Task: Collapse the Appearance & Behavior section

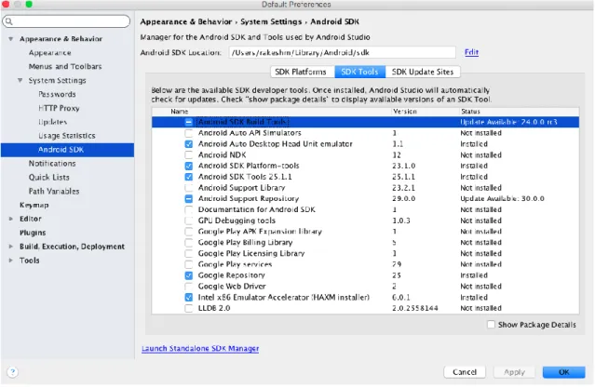Action: [x=11, y=39]
